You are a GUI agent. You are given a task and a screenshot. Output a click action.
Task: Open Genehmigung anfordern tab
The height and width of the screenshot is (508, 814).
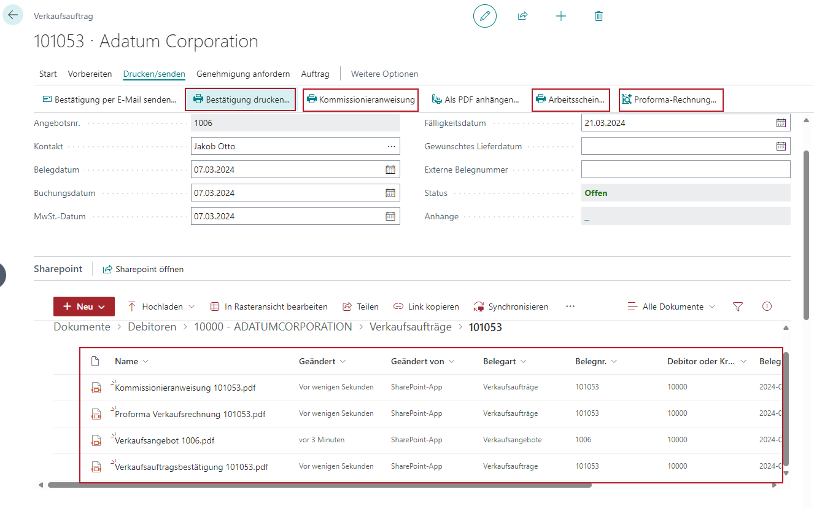243,74
